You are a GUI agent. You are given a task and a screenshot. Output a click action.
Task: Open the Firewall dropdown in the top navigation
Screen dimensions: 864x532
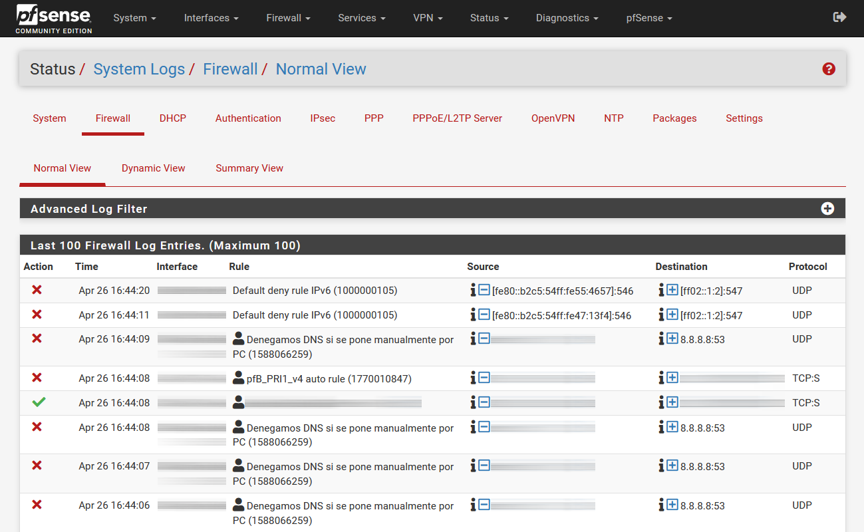click(288, 18)
